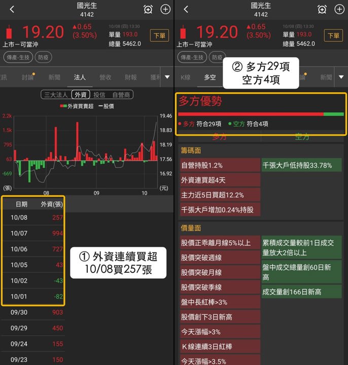This screenshot has width=348, height=365.
Task: Open the price alert on the left screen
Action: click(148, 10)
